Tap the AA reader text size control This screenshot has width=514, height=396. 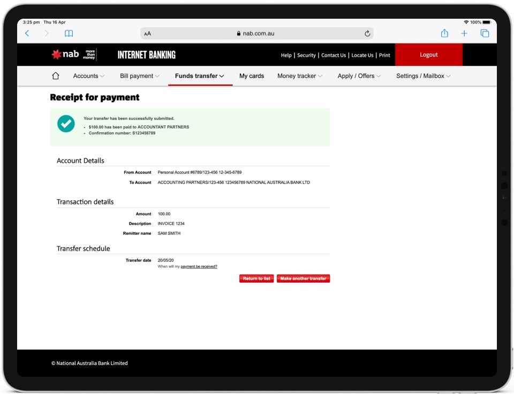pyautogui.click(x=148, y=34)
